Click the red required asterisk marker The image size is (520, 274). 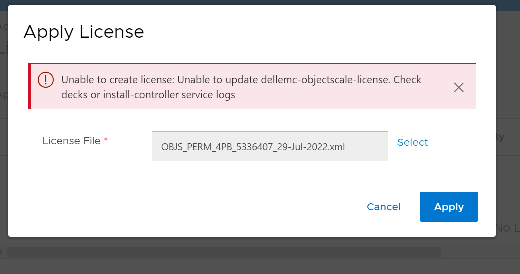coord(106,140)
